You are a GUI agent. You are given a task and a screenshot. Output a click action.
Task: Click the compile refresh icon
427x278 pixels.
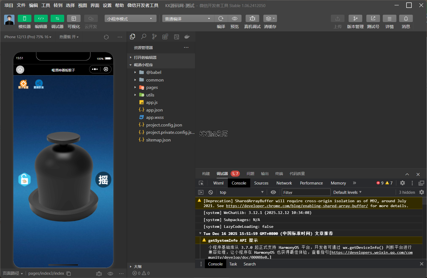(x=221, y=19)
